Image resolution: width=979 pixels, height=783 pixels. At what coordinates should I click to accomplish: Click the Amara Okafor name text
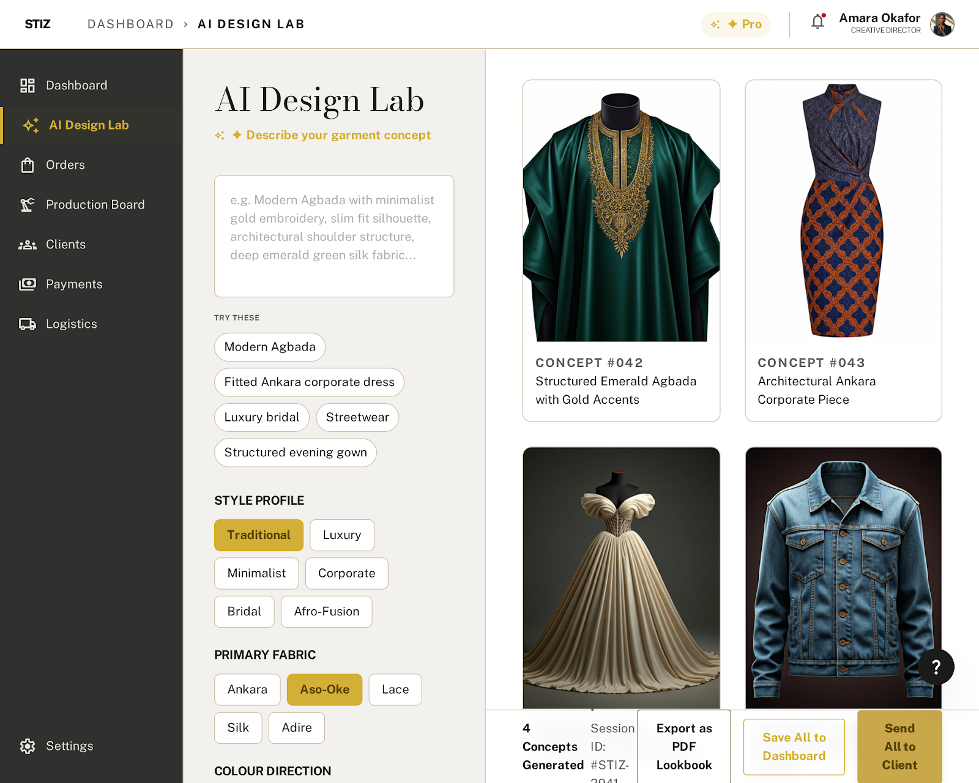pos(879,18)
